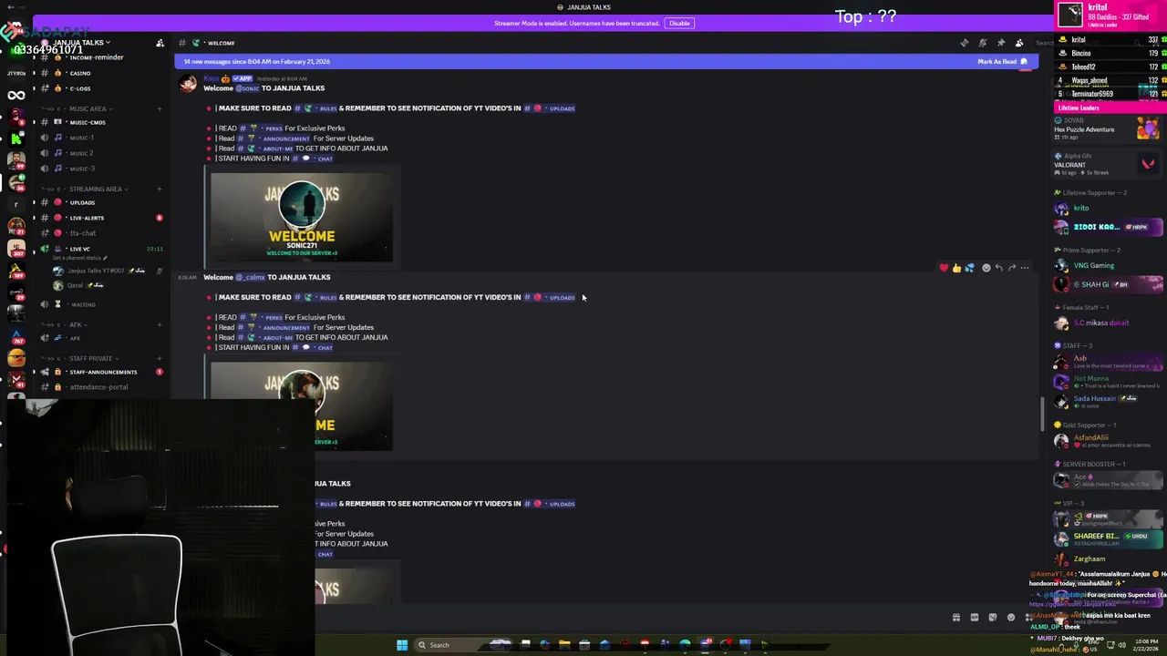This screenshot has width=1167, height=656.
Task: Select member Ash in STAFF list
Action: click(x=1106, y=361)
